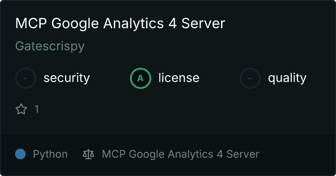Viewport: 336px width, 176px height.
Task: Click the scales license icon in footer
Action: pos(88,154)
